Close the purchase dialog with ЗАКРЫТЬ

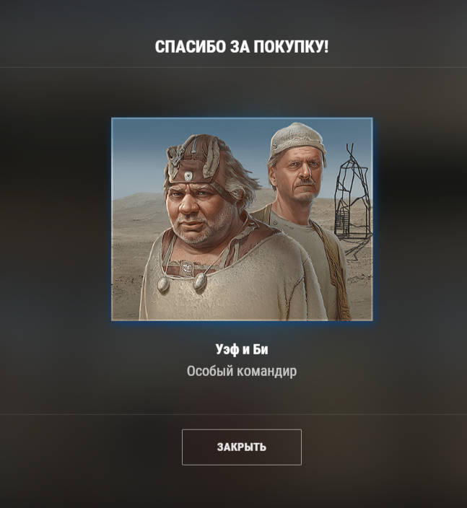242,447
